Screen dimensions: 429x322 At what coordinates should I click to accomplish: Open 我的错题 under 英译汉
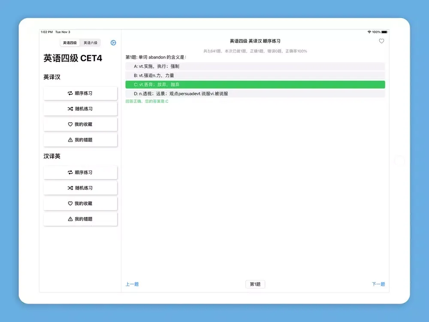point(81,140)
